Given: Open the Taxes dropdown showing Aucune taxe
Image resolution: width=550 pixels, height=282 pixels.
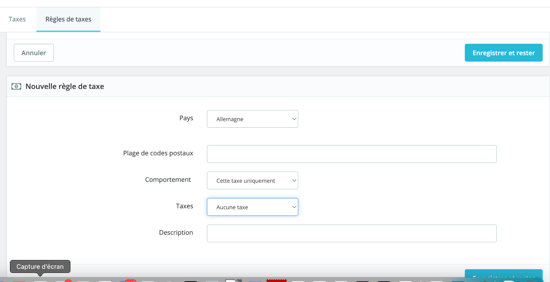Looking at the screenshot, I should pos(252,207).
